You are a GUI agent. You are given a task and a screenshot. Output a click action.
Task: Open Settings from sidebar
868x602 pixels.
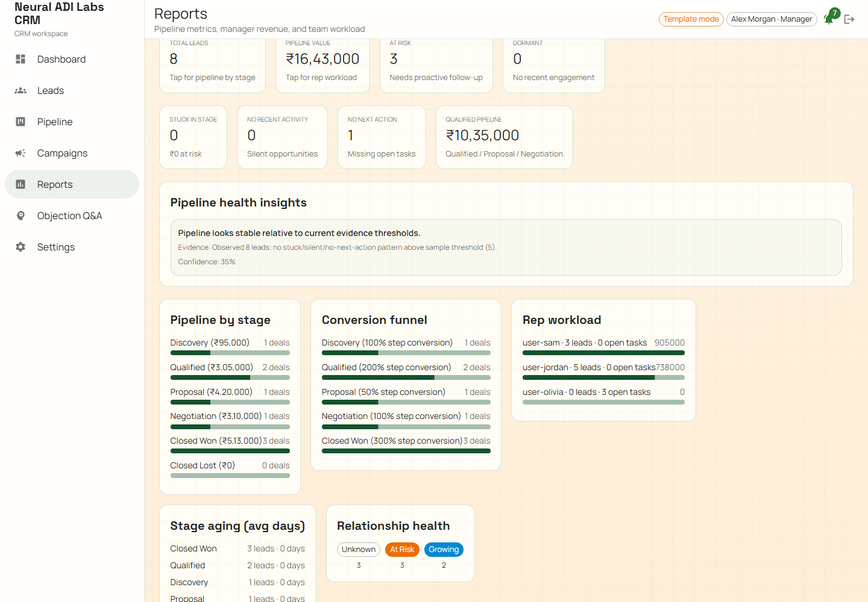click(x=72, y=247)
